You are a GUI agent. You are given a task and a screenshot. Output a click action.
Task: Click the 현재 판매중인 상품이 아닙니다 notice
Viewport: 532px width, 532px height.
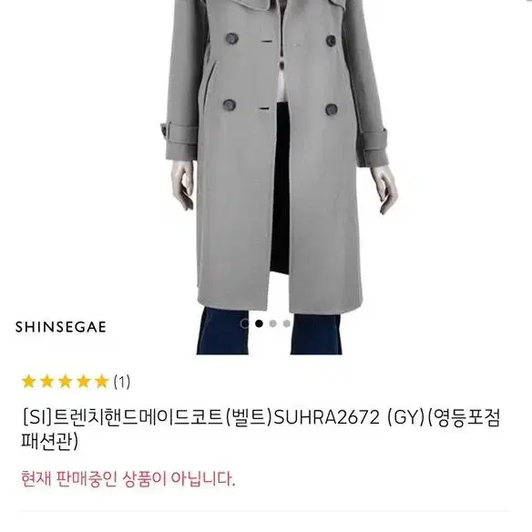tap(128, 479)
